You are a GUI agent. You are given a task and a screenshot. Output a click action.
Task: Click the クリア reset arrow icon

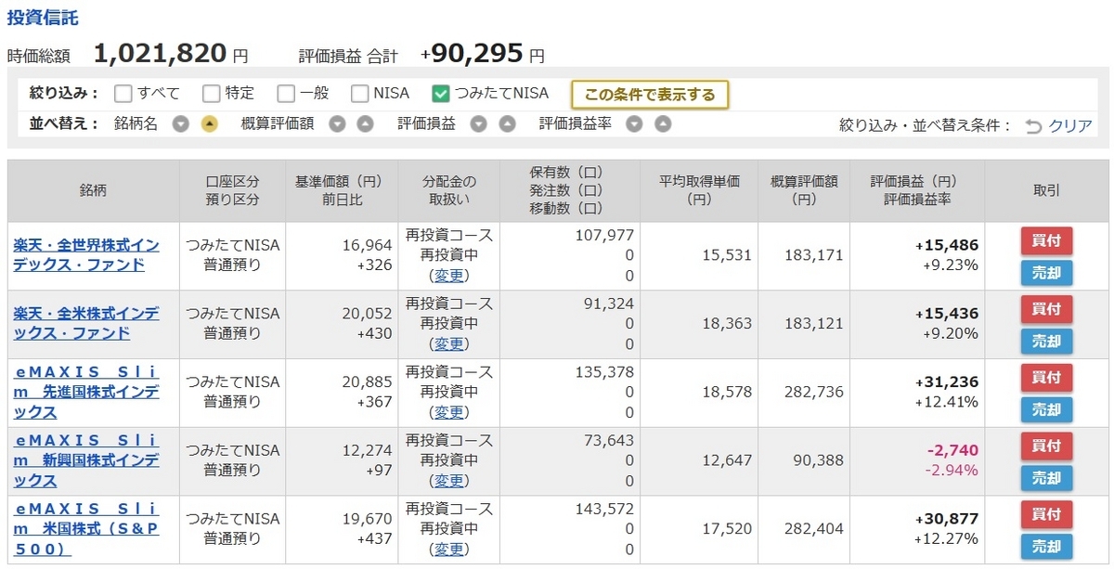pos(1034,125)
